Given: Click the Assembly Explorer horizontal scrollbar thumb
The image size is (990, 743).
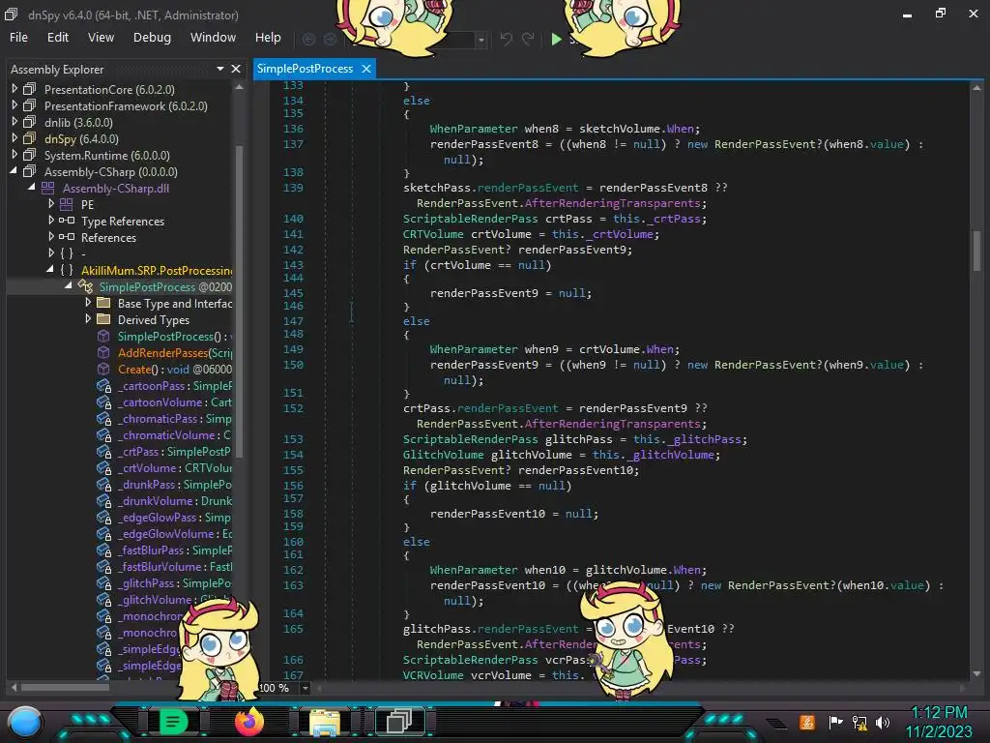Looking at the screenshot, I should tap(65, 687).
